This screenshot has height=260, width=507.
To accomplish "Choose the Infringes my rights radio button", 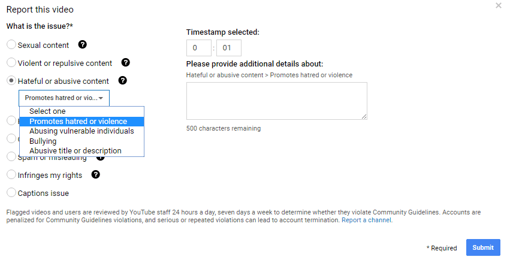I will click(11, 176).
